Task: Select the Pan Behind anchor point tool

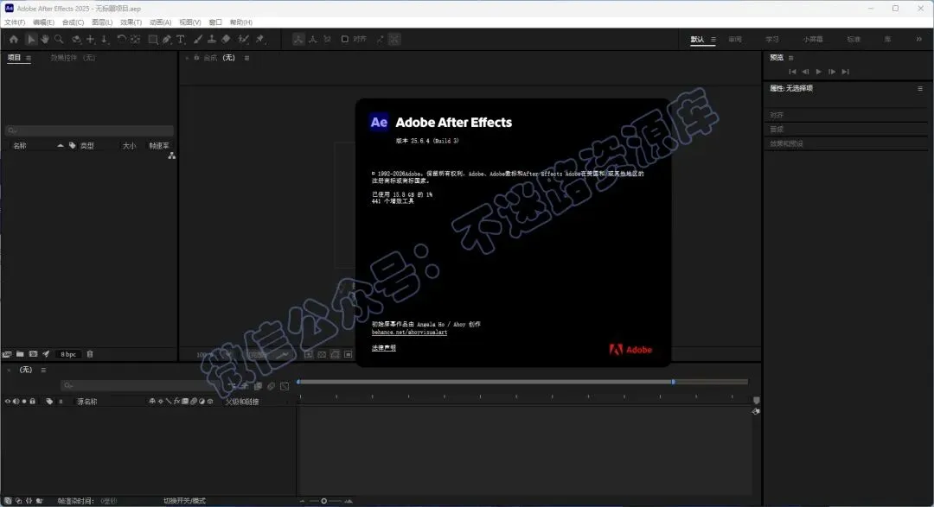Action: pyautogui.click(x=135, y=39)
